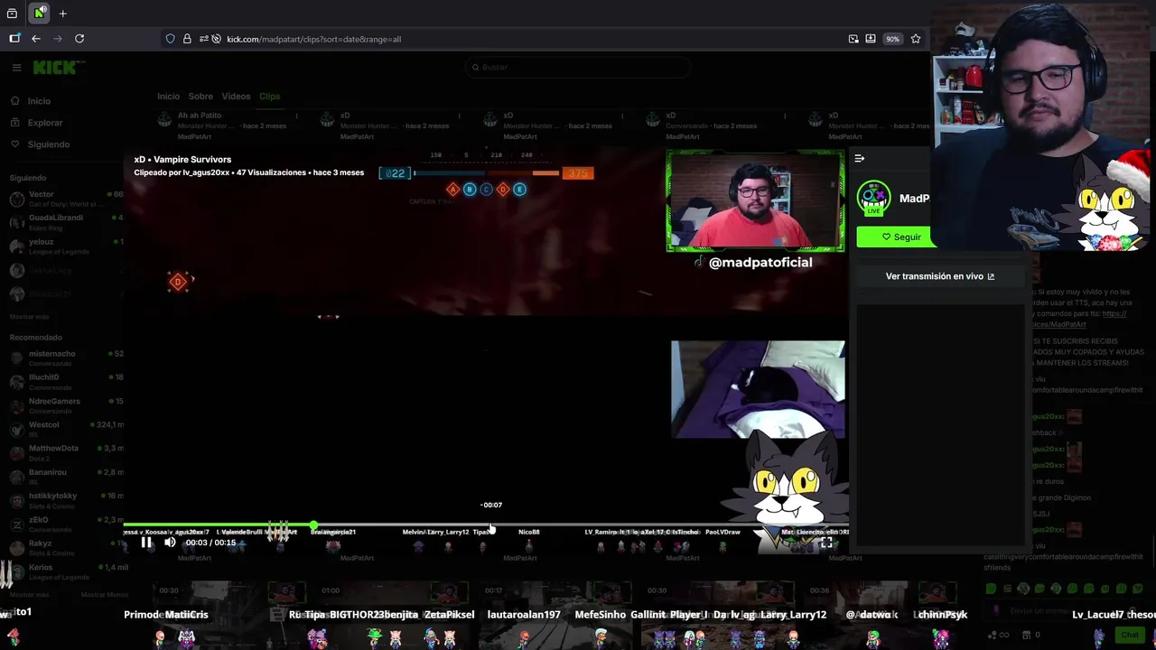Viewport: 1156px width, 650px height.
Task: Focus the Buscar search field
Action: (x=578, y=67)
